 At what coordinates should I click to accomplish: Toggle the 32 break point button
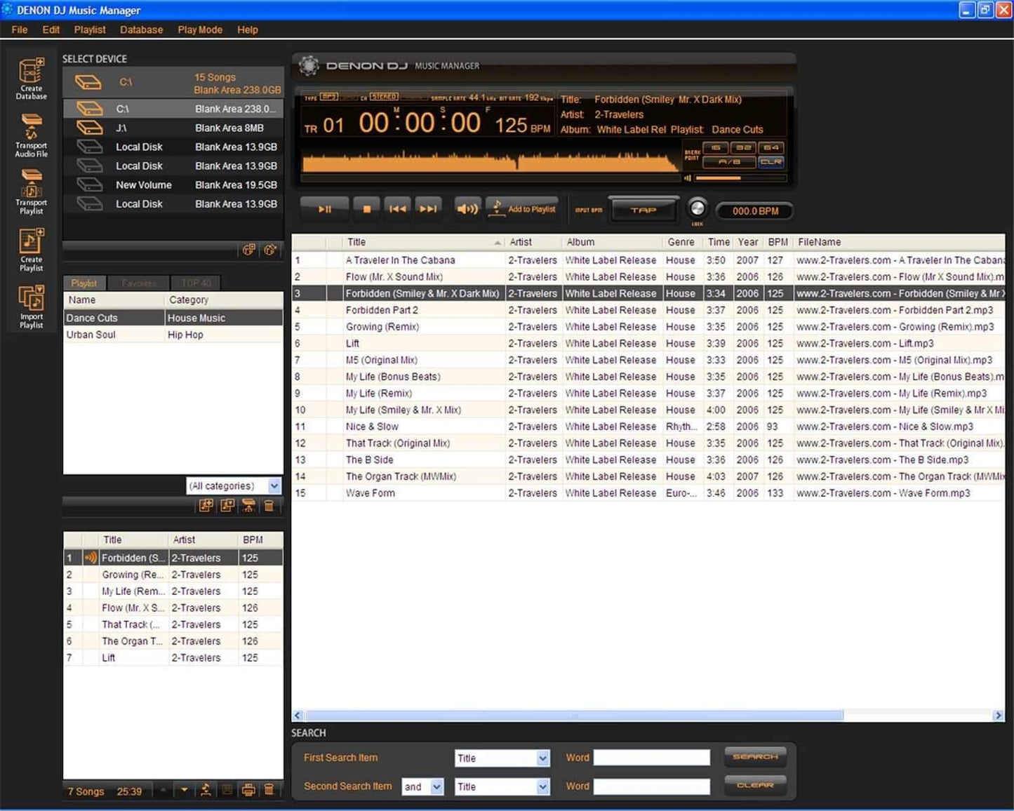(743, 148)
